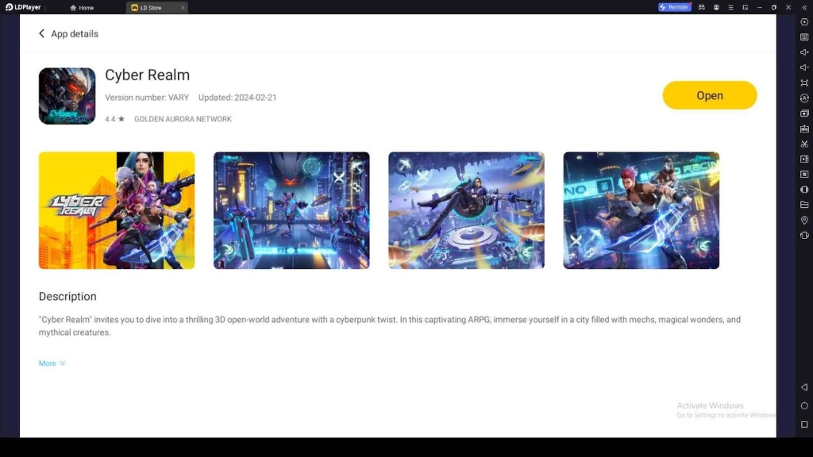Go back using the App details arrow
This screenshot has height=457, width=813.
41,33
